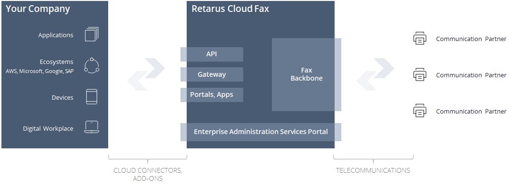
Task: Click the Ecosystems connected-nodes icon
Action: coord(91,65)
